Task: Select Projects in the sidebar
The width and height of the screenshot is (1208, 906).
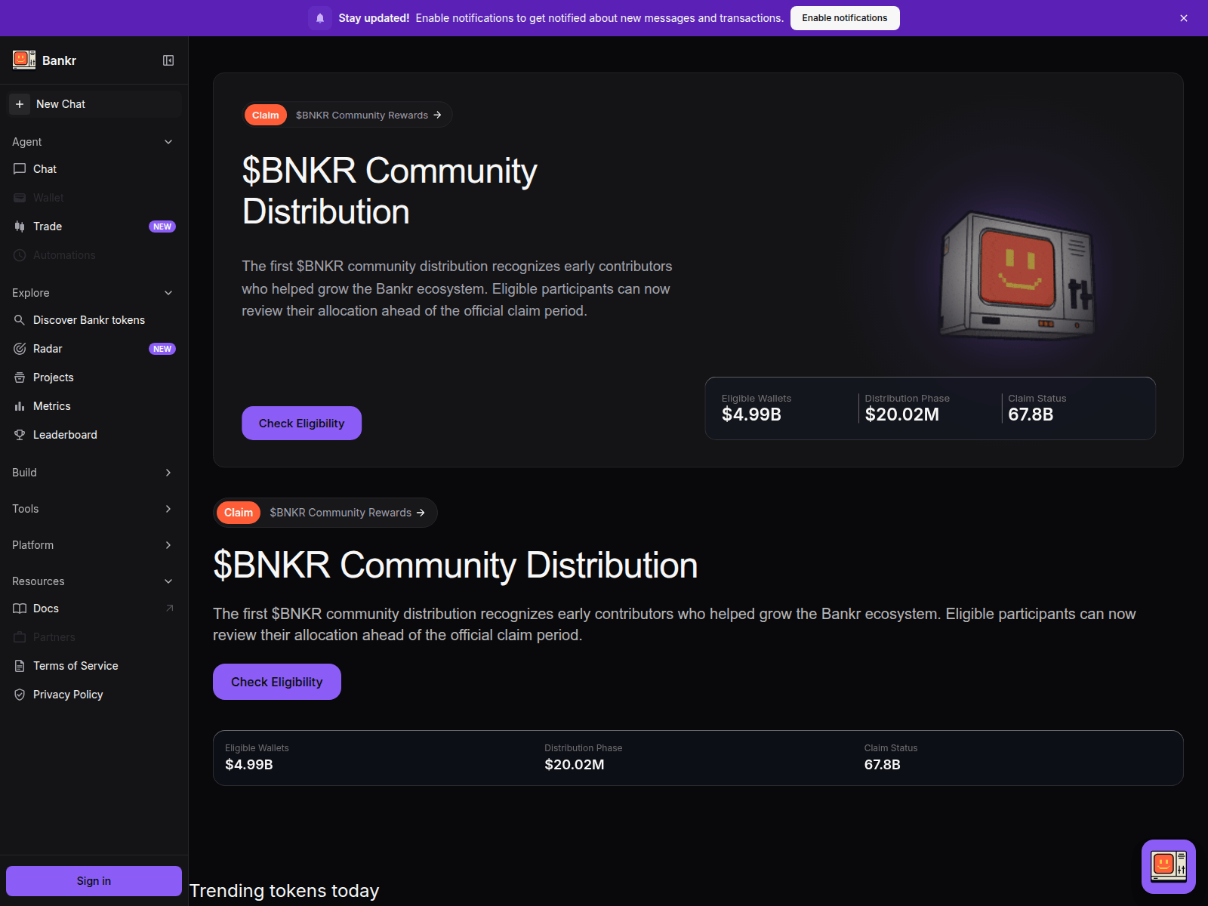Action: pyautogui.click(x=94, y=377)
